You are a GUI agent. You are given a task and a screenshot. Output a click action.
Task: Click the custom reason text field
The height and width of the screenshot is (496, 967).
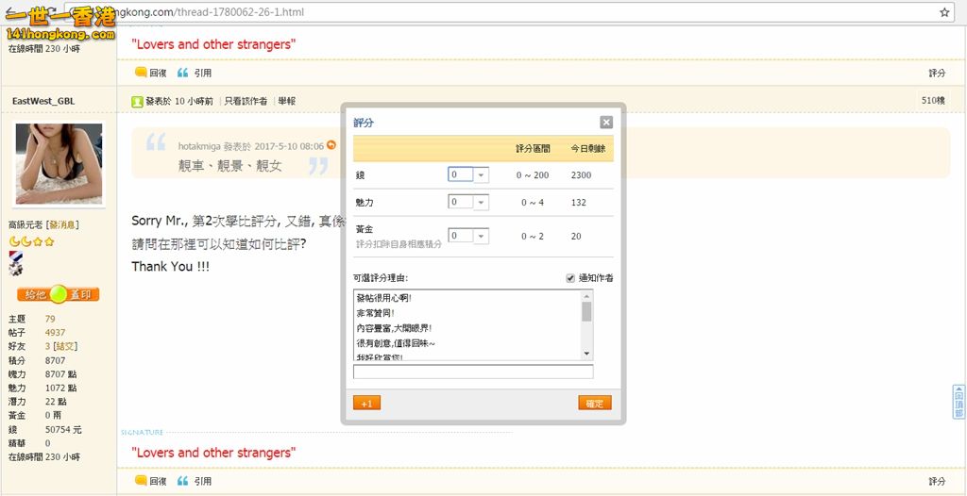473,372
